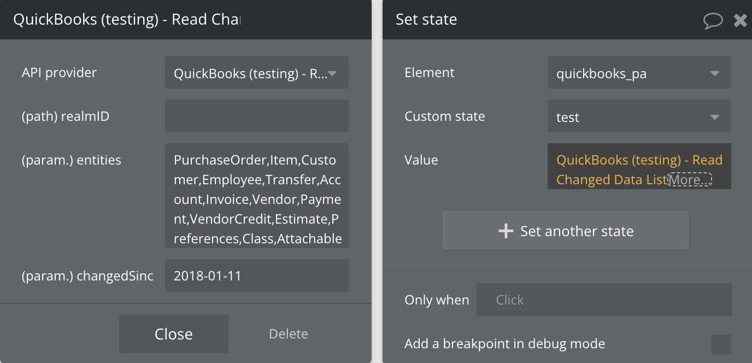
Task: Expand the Element dropdown showing quickbooks_pa
Action: pyautogui.click(x=639, y=73)
